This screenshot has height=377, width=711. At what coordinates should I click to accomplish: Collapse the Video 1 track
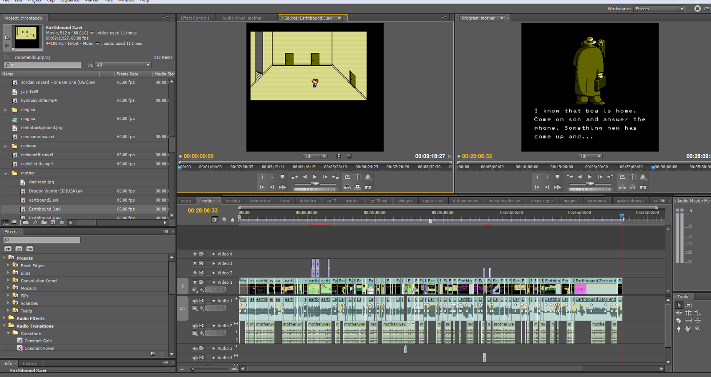pos(214,282)
